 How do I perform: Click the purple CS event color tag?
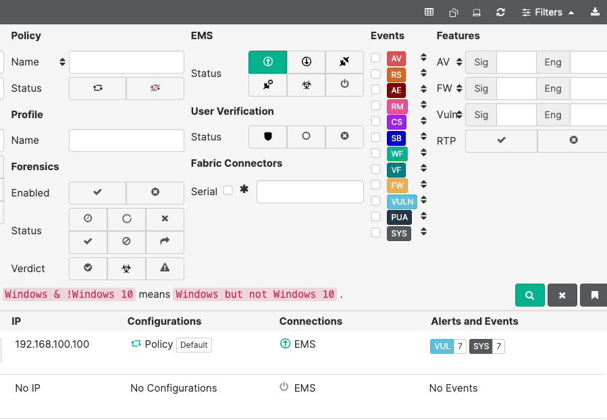pos(396,122)
